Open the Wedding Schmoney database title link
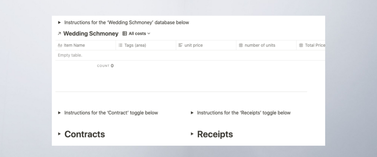Image resolution: width=377 pixels, height=157 pixels. tap(91, 34)
